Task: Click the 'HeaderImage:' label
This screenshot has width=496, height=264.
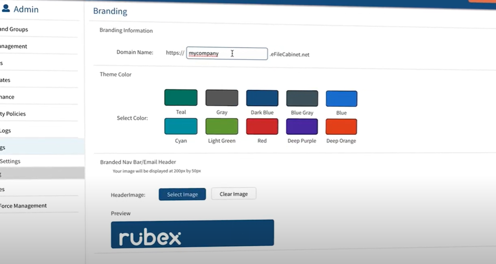Action: (x=128, y=195)
